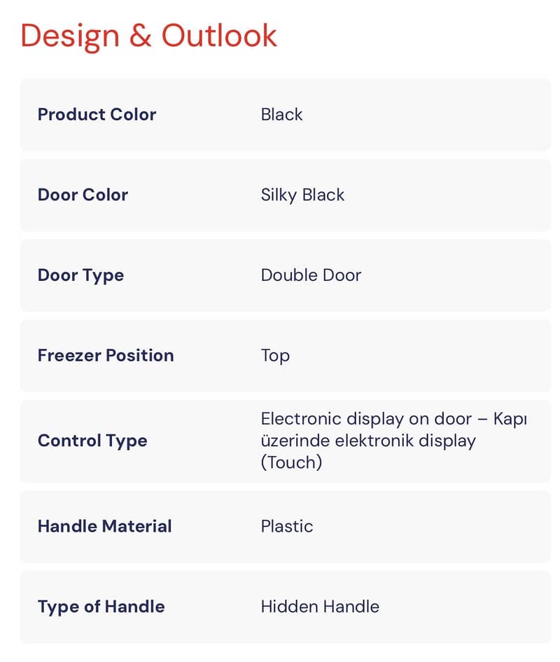Click the Black product color value

[281, 114]
